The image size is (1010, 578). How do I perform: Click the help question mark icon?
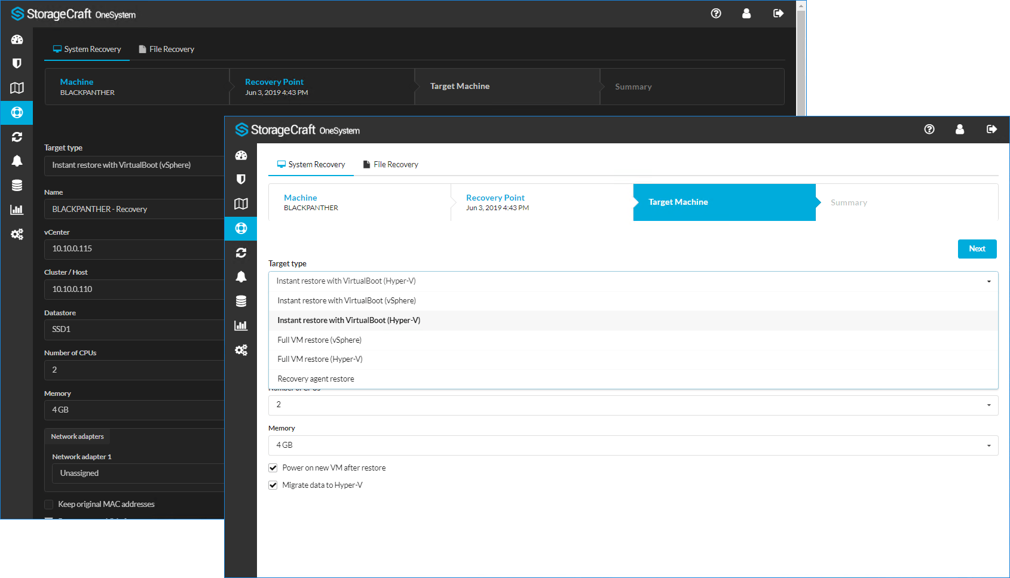(x=929, y=129)
